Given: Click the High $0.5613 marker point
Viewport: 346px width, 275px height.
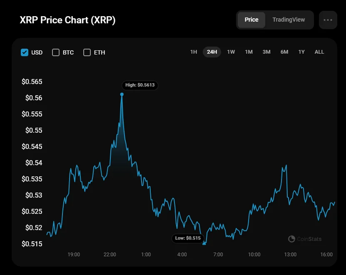Looking at the screenshot, I should [x=122, y=94].
